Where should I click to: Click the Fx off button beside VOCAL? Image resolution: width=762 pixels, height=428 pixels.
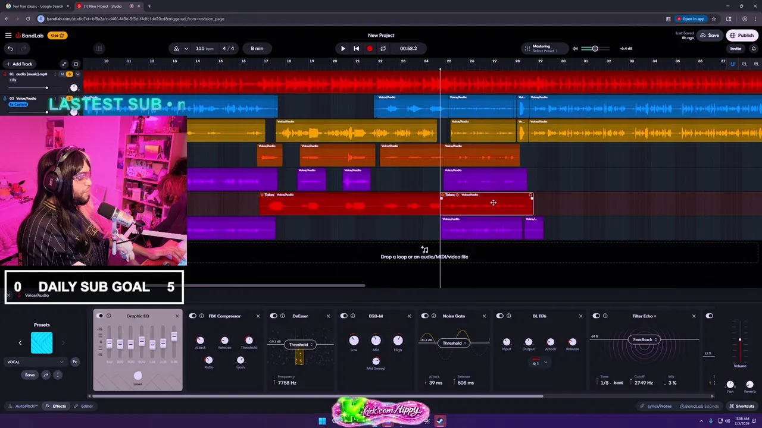75,362
